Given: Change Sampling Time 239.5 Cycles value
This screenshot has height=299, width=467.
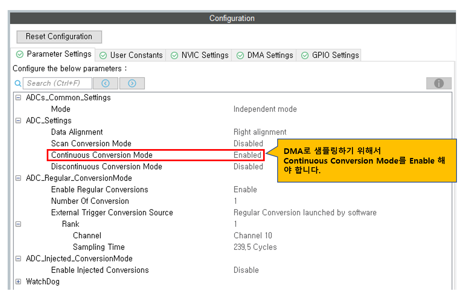Looking at the screenshot, I should [255, 247].
